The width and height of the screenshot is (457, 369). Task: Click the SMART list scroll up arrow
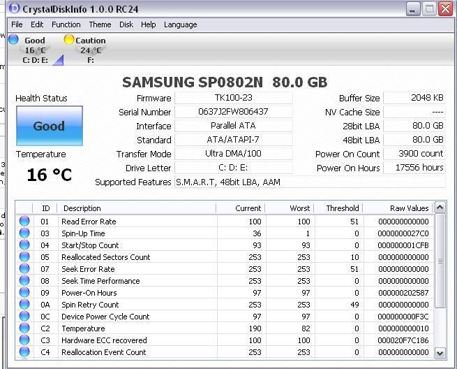[x=440, y=208]
